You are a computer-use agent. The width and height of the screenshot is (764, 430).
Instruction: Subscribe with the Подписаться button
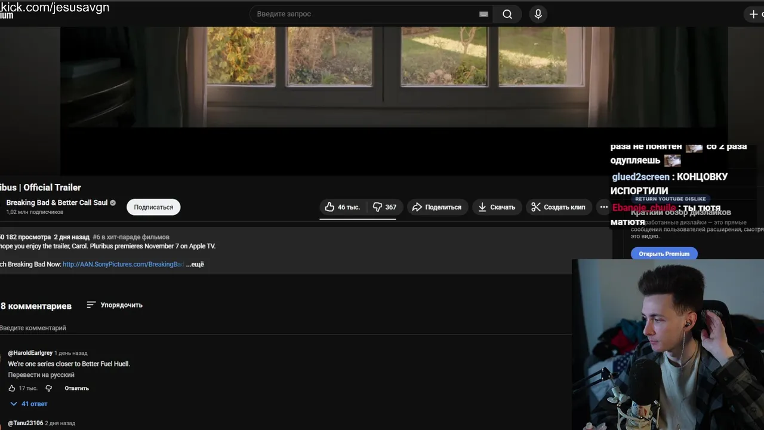153,207
